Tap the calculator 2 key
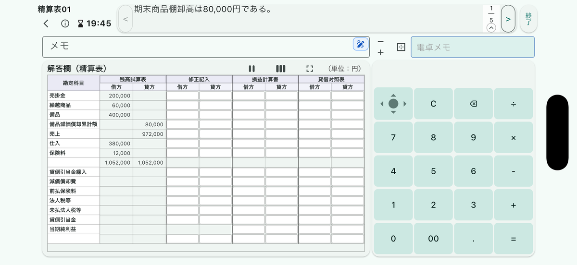 click(x=433, y=205)
